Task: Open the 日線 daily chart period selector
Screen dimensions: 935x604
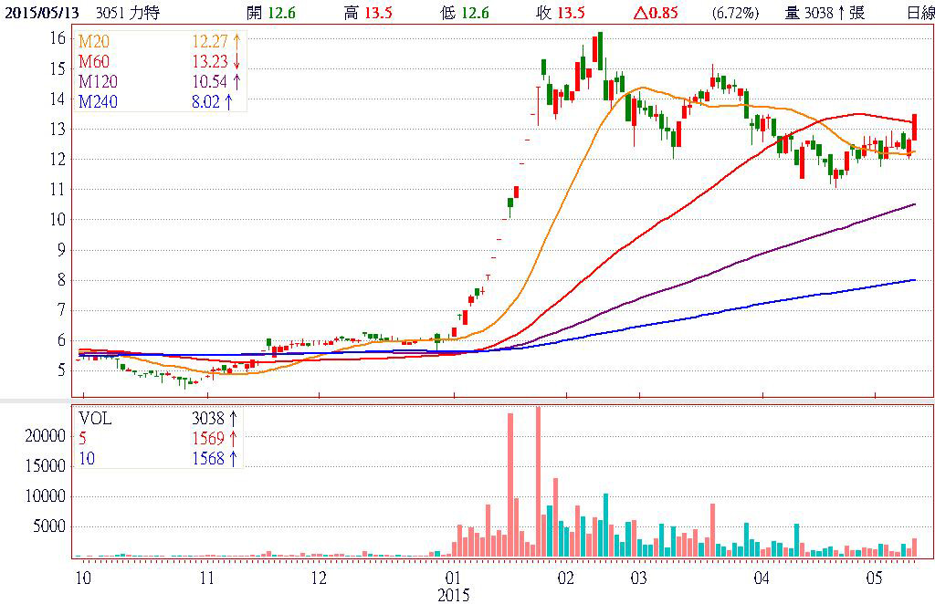Action: [920, 13]
